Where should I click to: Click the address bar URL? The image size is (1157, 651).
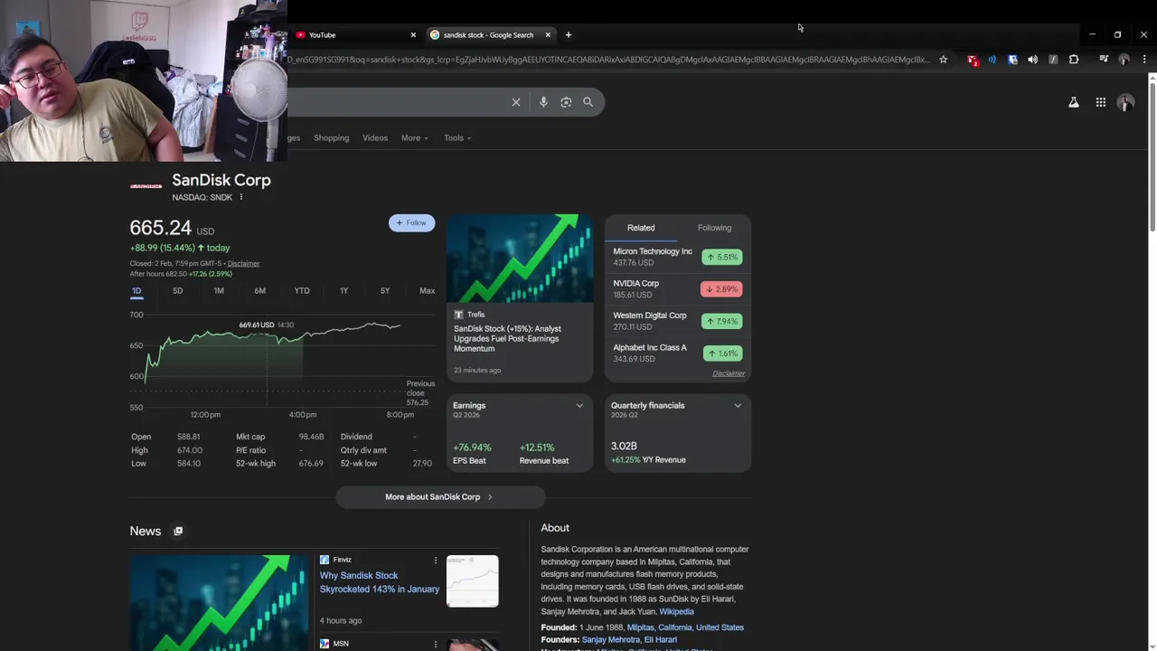pyautogui.click(x=607, y=60)
